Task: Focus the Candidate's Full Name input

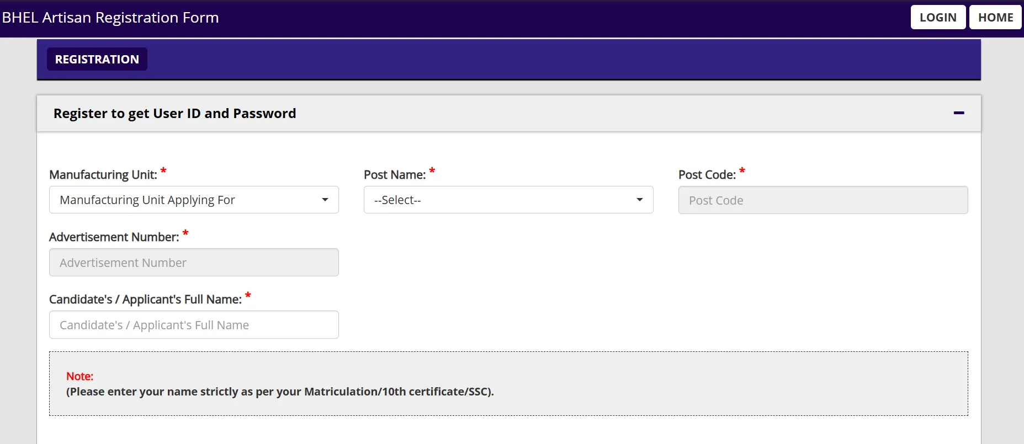Action: pos(194,324)
